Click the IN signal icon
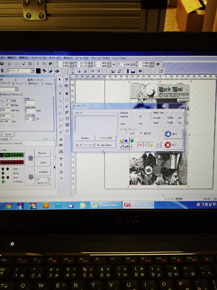 67,80
